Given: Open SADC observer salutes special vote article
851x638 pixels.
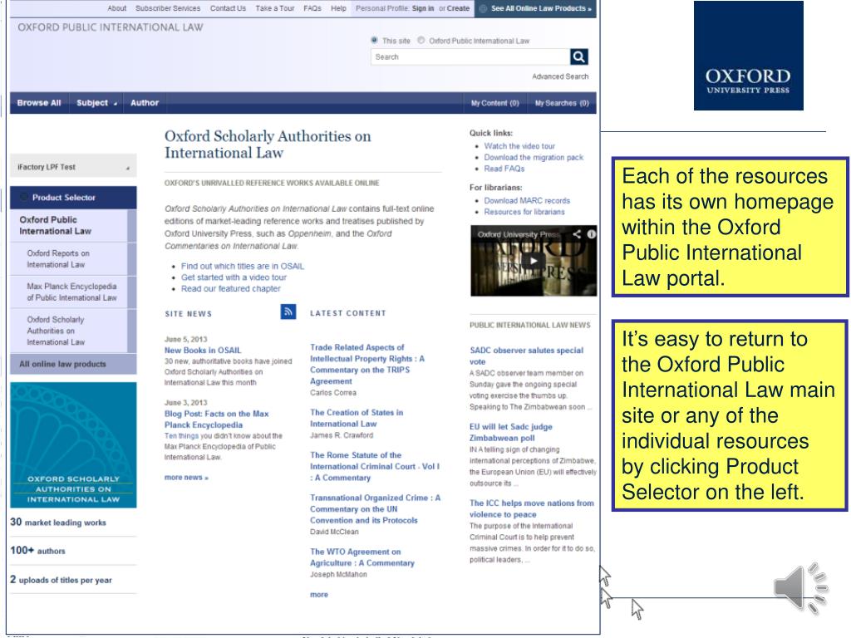Looking at the screenshot, I should coord(526,356).
